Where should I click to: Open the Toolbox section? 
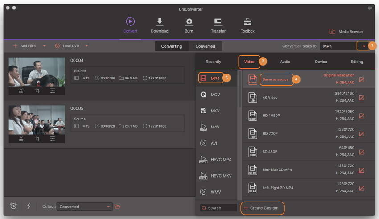coord(247,25)
